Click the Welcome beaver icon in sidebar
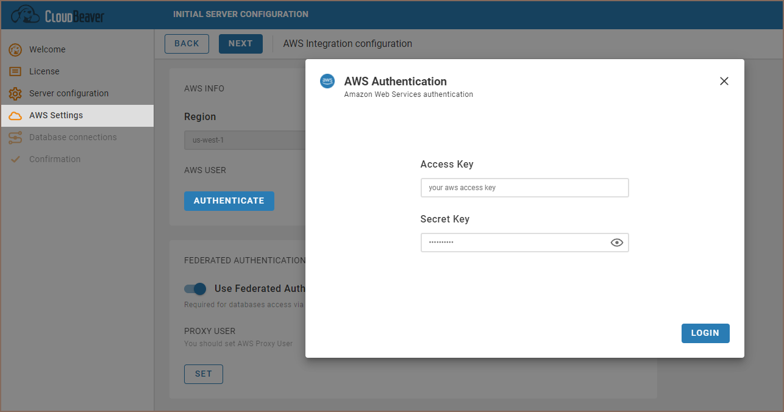The width and height of the screenshot is (784, 412). pyautogui.click(x=15, y=49)
